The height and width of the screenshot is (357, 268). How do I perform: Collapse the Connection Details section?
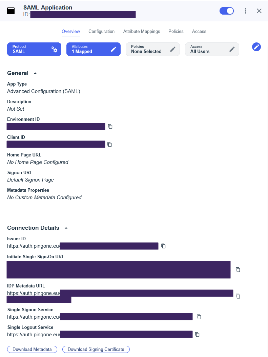pyautogui.click(x=66, y=228)
